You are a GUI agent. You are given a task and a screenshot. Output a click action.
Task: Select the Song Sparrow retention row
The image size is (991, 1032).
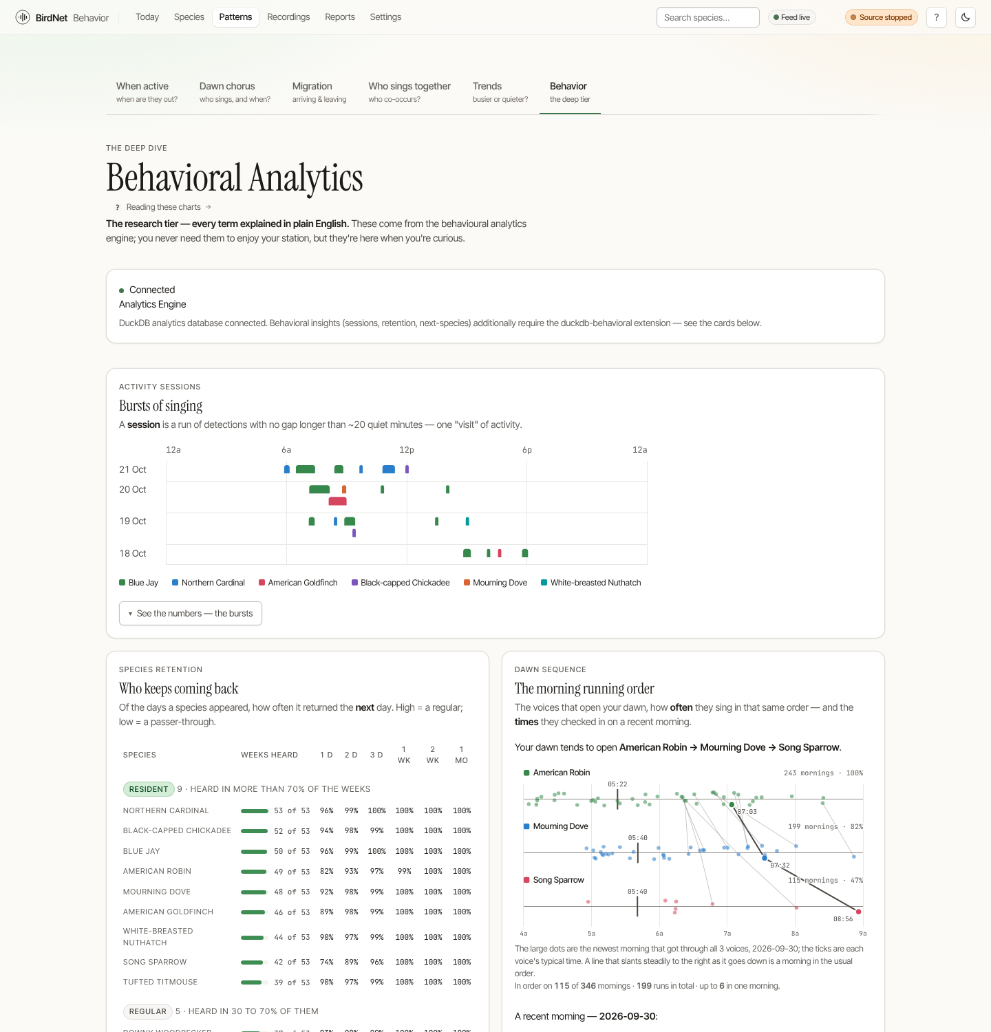[297, 963]
